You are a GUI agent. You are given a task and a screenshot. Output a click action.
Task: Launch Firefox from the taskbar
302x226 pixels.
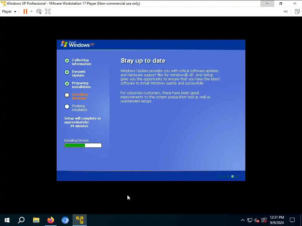click(51, 220)
